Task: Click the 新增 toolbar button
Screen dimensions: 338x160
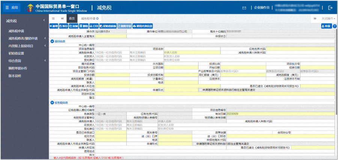Action: (54, 26)
